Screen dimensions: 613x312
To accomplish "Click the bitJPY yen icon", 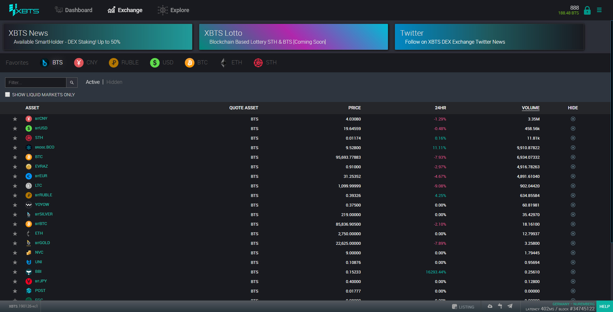I will 29,281.
